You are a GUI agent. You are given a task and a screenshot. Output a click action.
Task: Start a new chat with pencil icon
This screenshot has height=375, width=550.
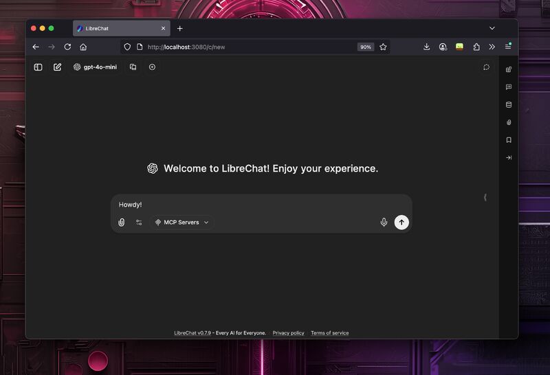[x=57, y=67]
